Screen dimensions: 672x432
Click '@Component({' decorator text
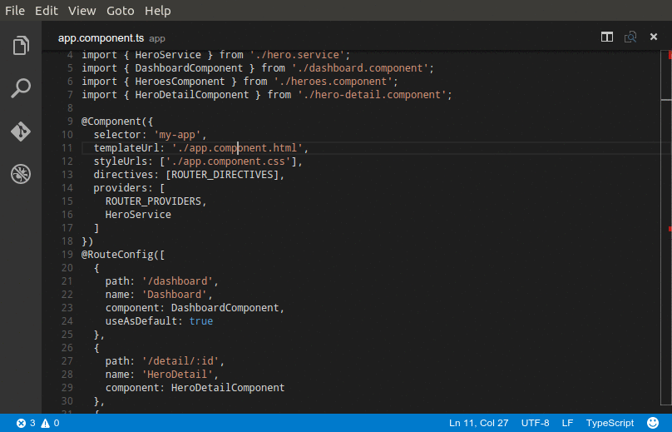click(117, 122)
